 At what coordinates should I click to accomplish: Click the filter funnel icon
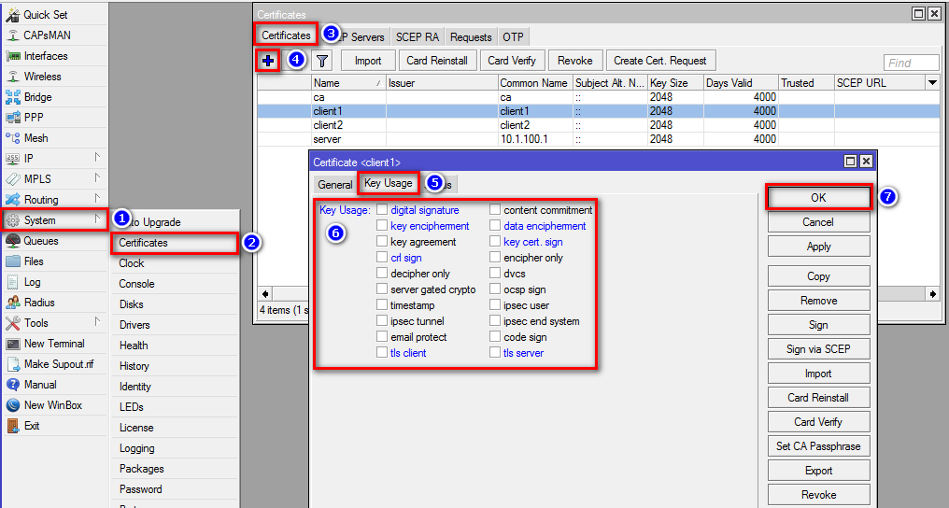[322, 61]
